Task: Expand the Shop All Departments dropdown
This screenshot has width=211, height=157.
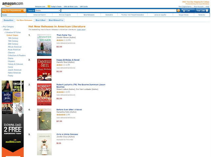Action: click(24, 11)
